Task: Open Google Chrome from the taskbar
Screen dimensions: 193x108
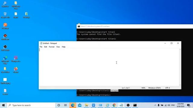Action: 114,105
